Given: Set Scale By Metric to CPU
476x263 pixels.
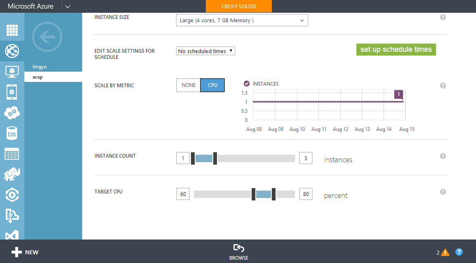Looking at the screenshot, I should pos(212,85).
